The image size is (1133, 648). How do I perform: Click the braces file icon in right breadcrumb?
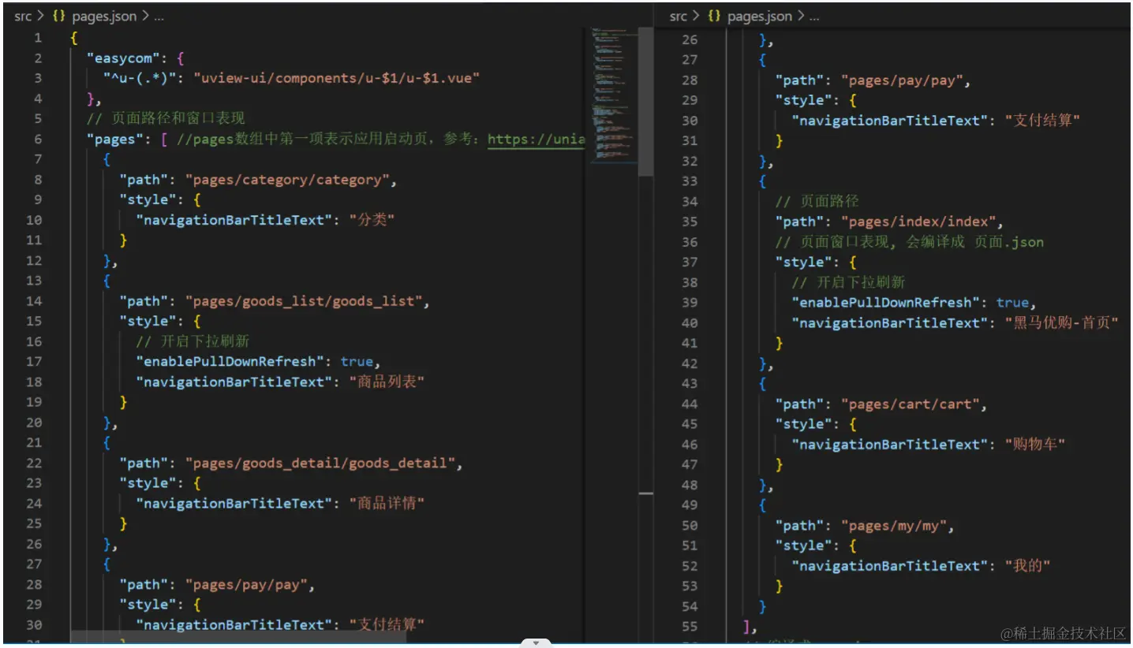pos(715,17)
